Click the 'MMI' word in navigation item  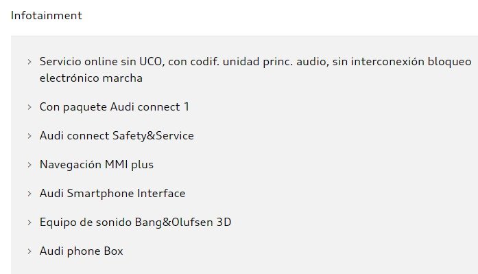pos(116,164)
